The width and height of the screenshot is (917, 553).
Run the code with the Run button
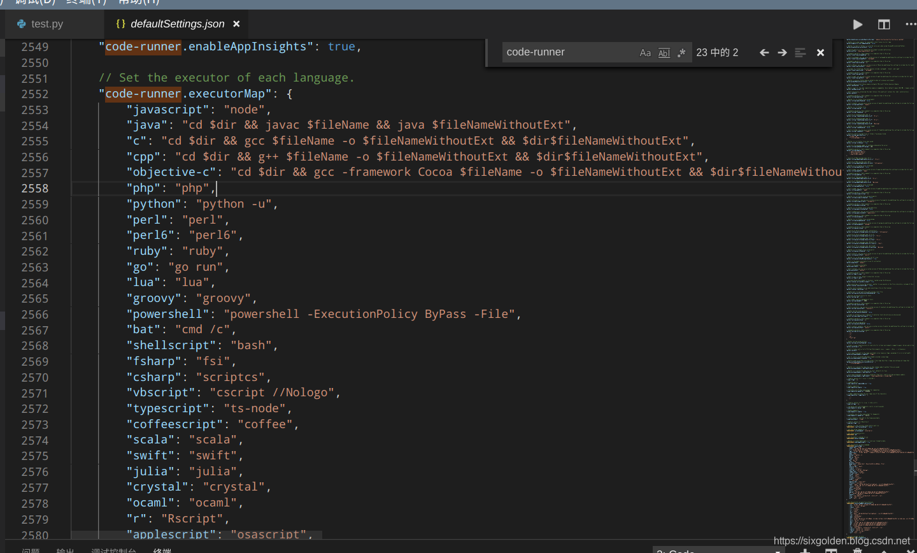click(858, 24)
